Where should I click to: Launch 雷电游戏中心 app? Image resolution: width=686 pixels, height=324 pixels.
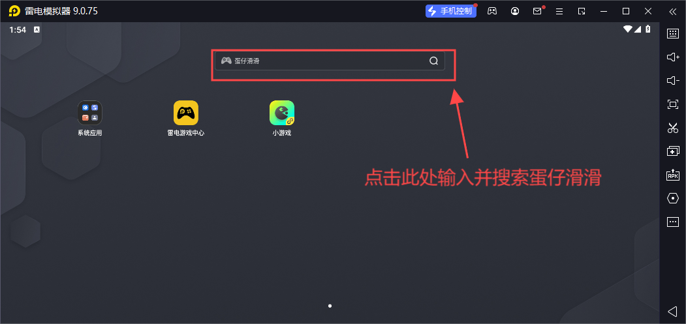pos(186,119)
